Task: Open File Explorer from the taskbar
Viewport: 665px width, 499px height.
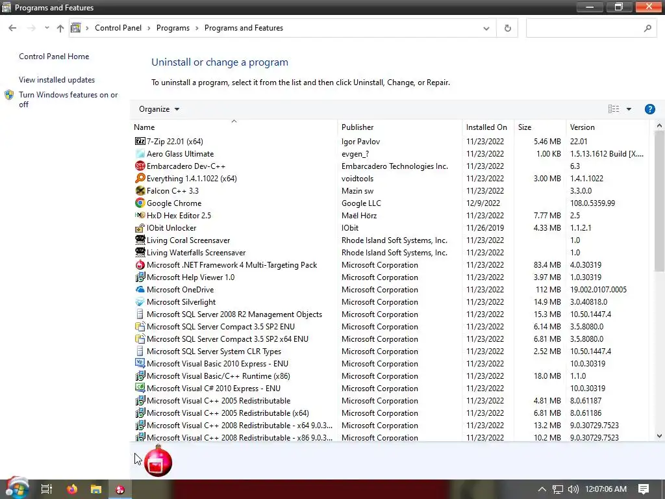Action: click(x=96, y=489)
